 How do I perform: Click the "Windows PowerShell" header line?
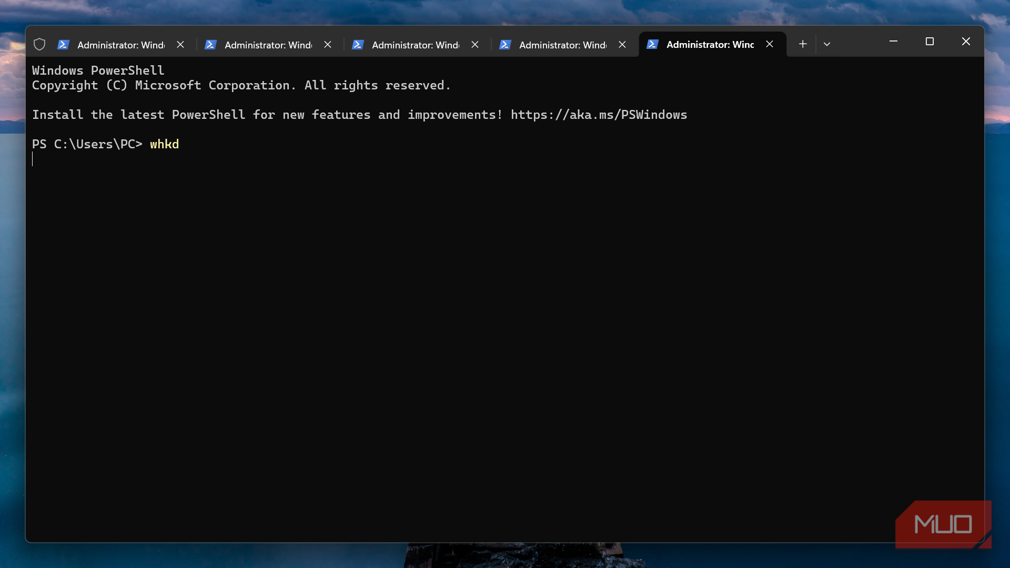click(98, 70)
